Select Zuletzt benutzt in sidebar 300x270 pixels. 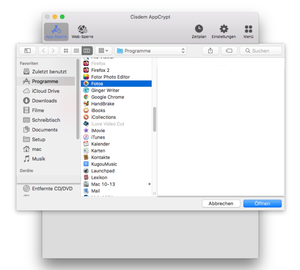46,72
